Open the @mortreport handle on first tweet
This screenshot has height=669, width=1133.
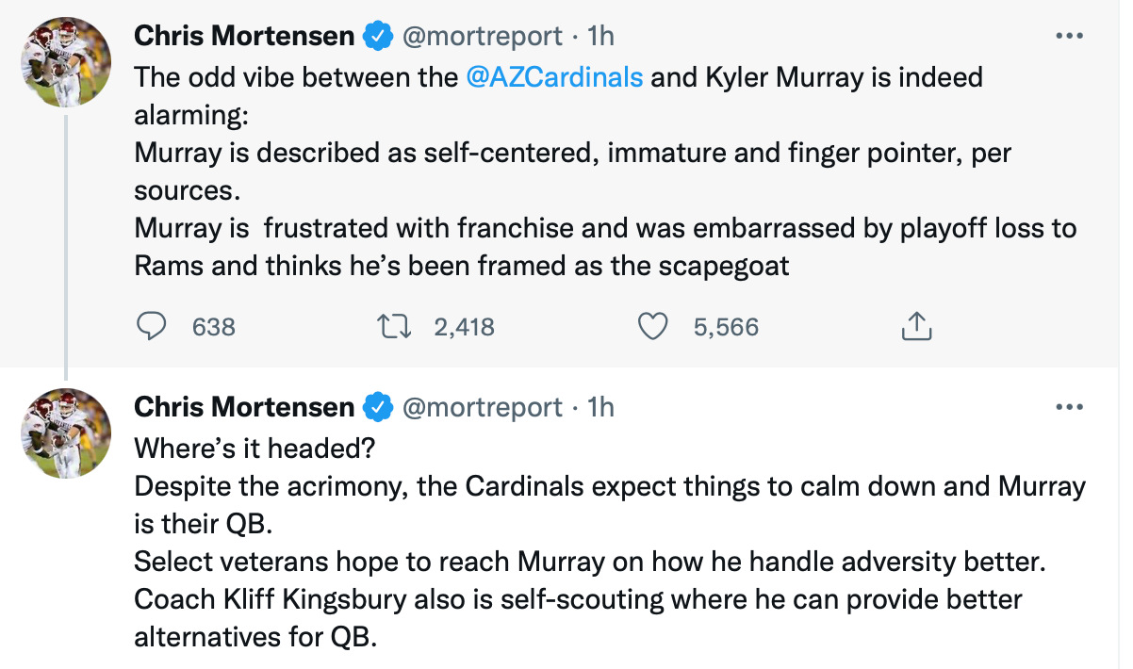point(482,36)
